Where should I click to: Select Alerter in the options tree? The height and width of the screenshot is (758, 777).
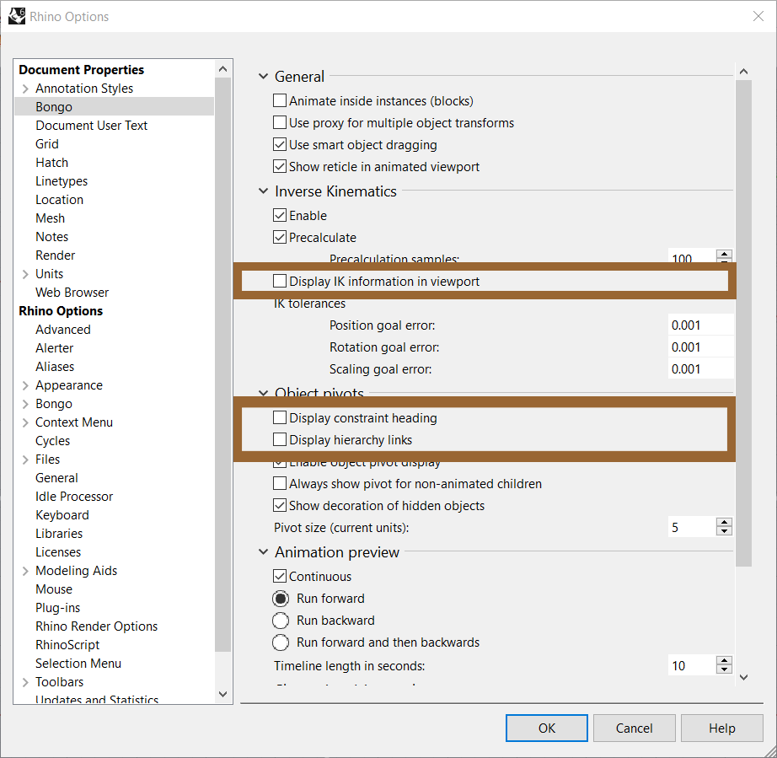click(x=54, y=348)
